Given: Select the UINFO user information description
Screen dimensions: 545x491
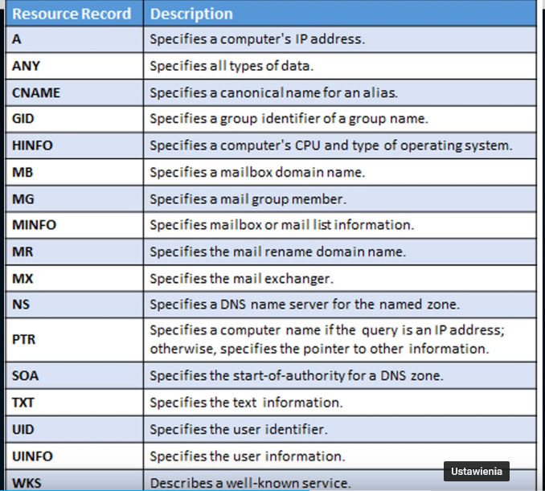Looking at the screenshot, I should [x=248, y=456].
